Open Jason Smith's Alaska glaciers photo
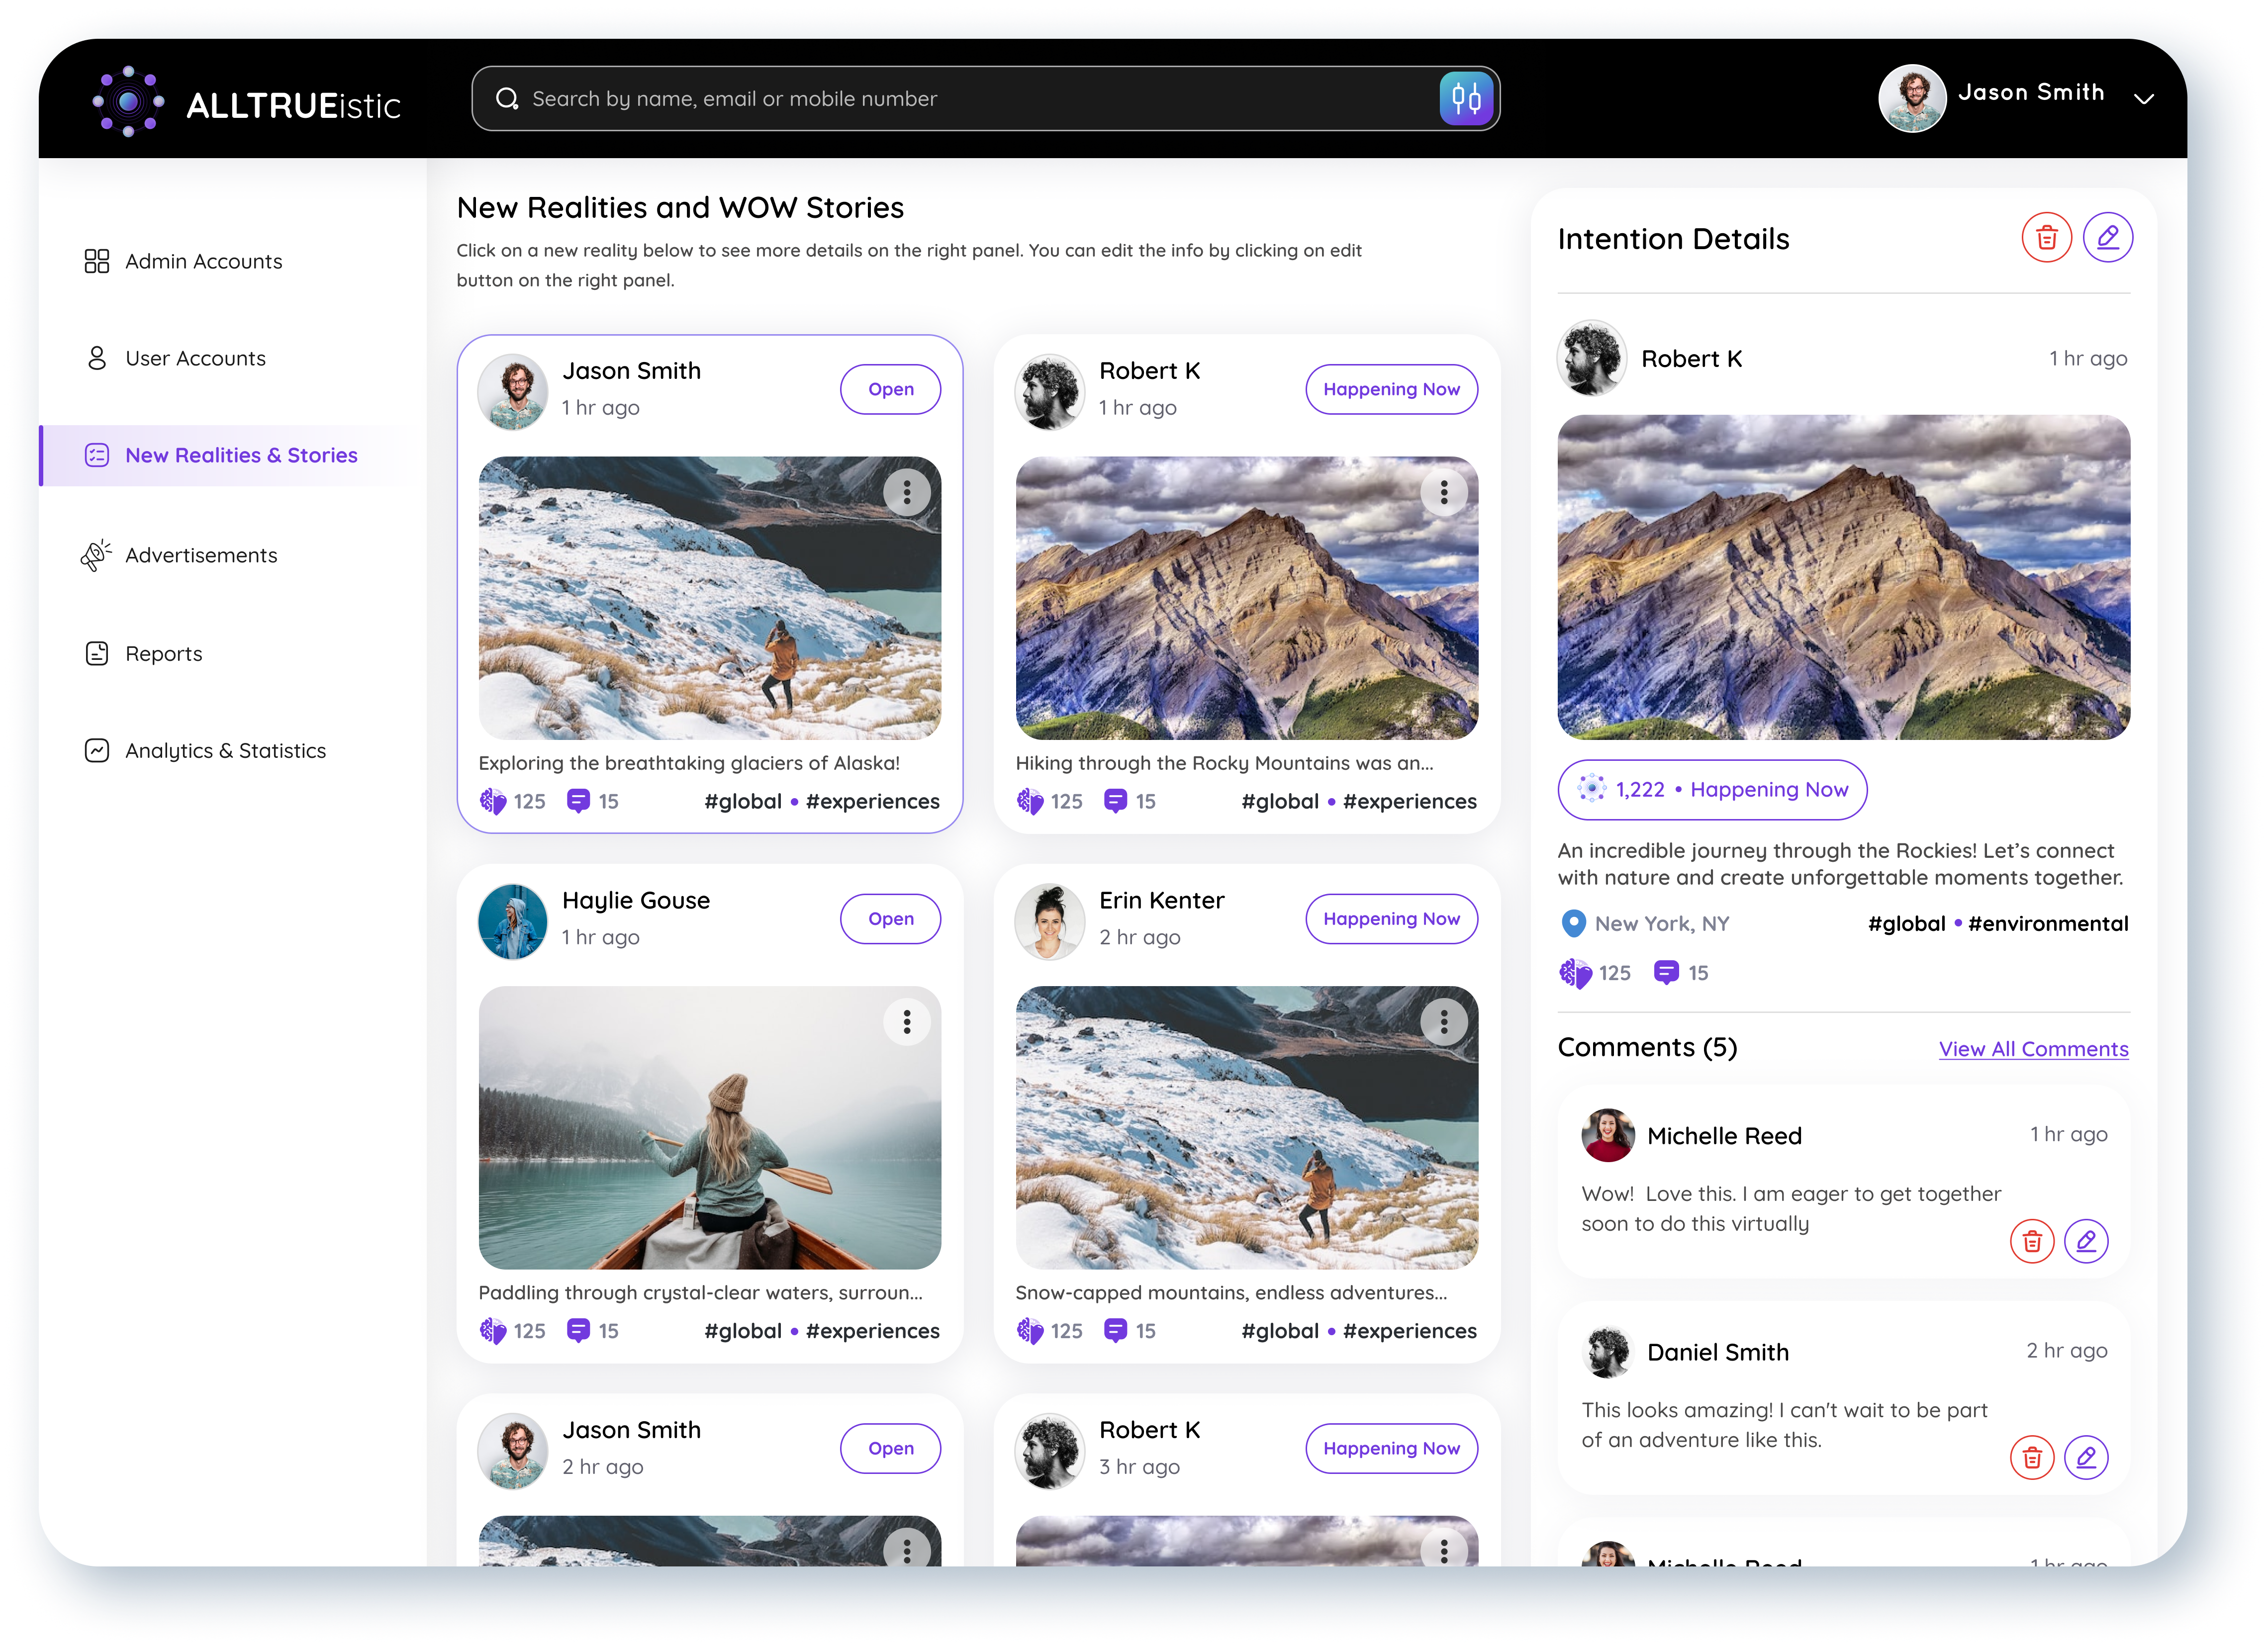Image resolution: width=2268 pixels, height=1647 pixels. click(x=709, y=598)
